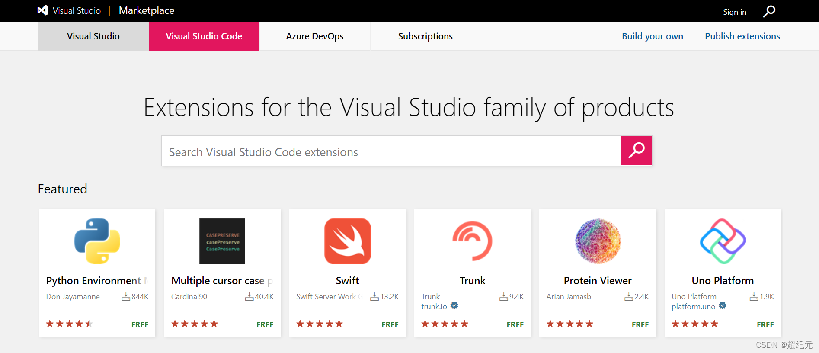Focus the Search Visual Studio Code extensions field
Image resolution: width=819 pixels, height=353 pixels.
pos(391,151)
